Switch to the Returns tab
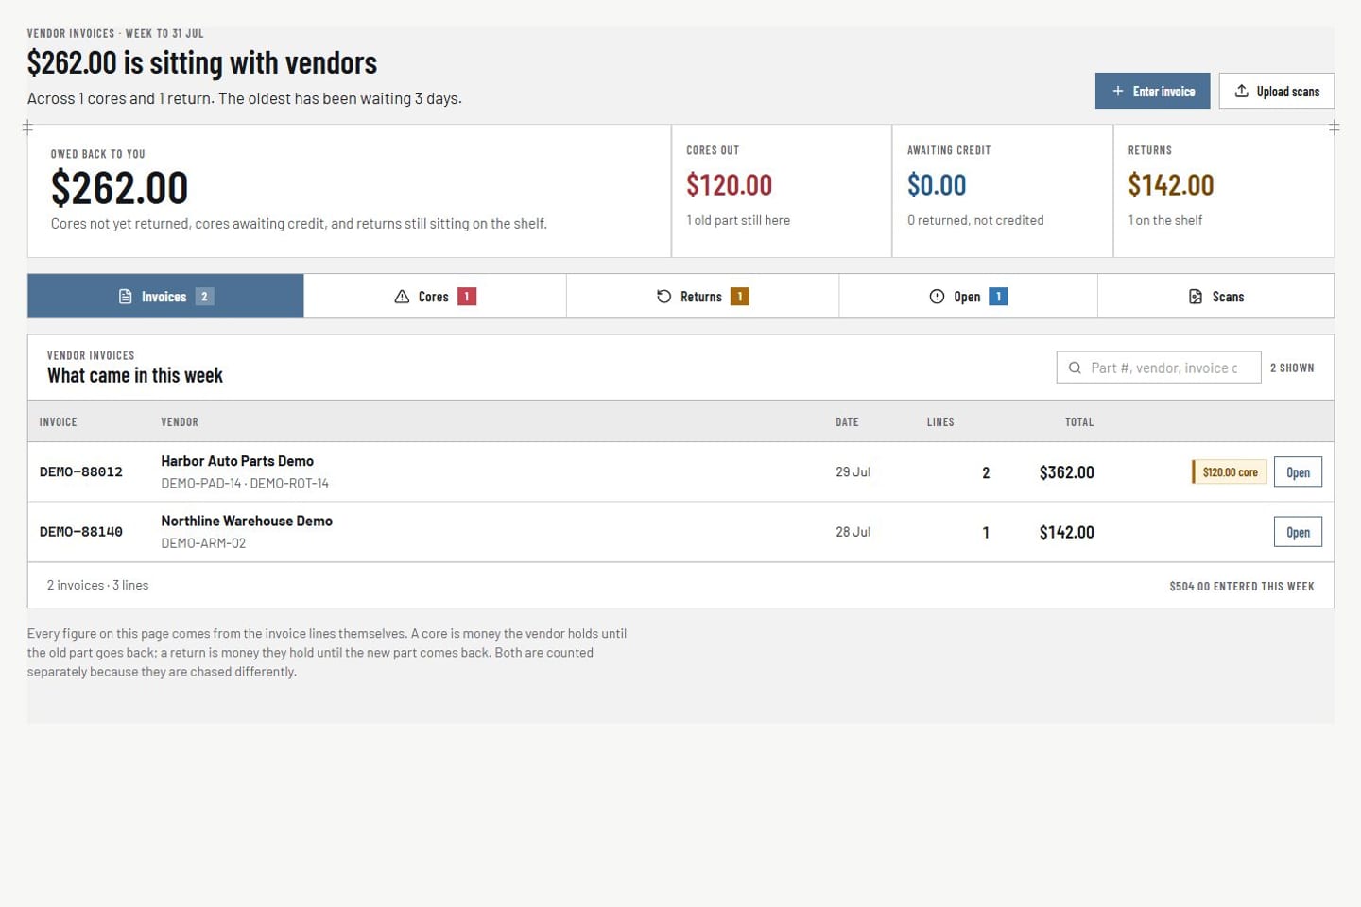The image size is (1361, 907). [702, 296]
